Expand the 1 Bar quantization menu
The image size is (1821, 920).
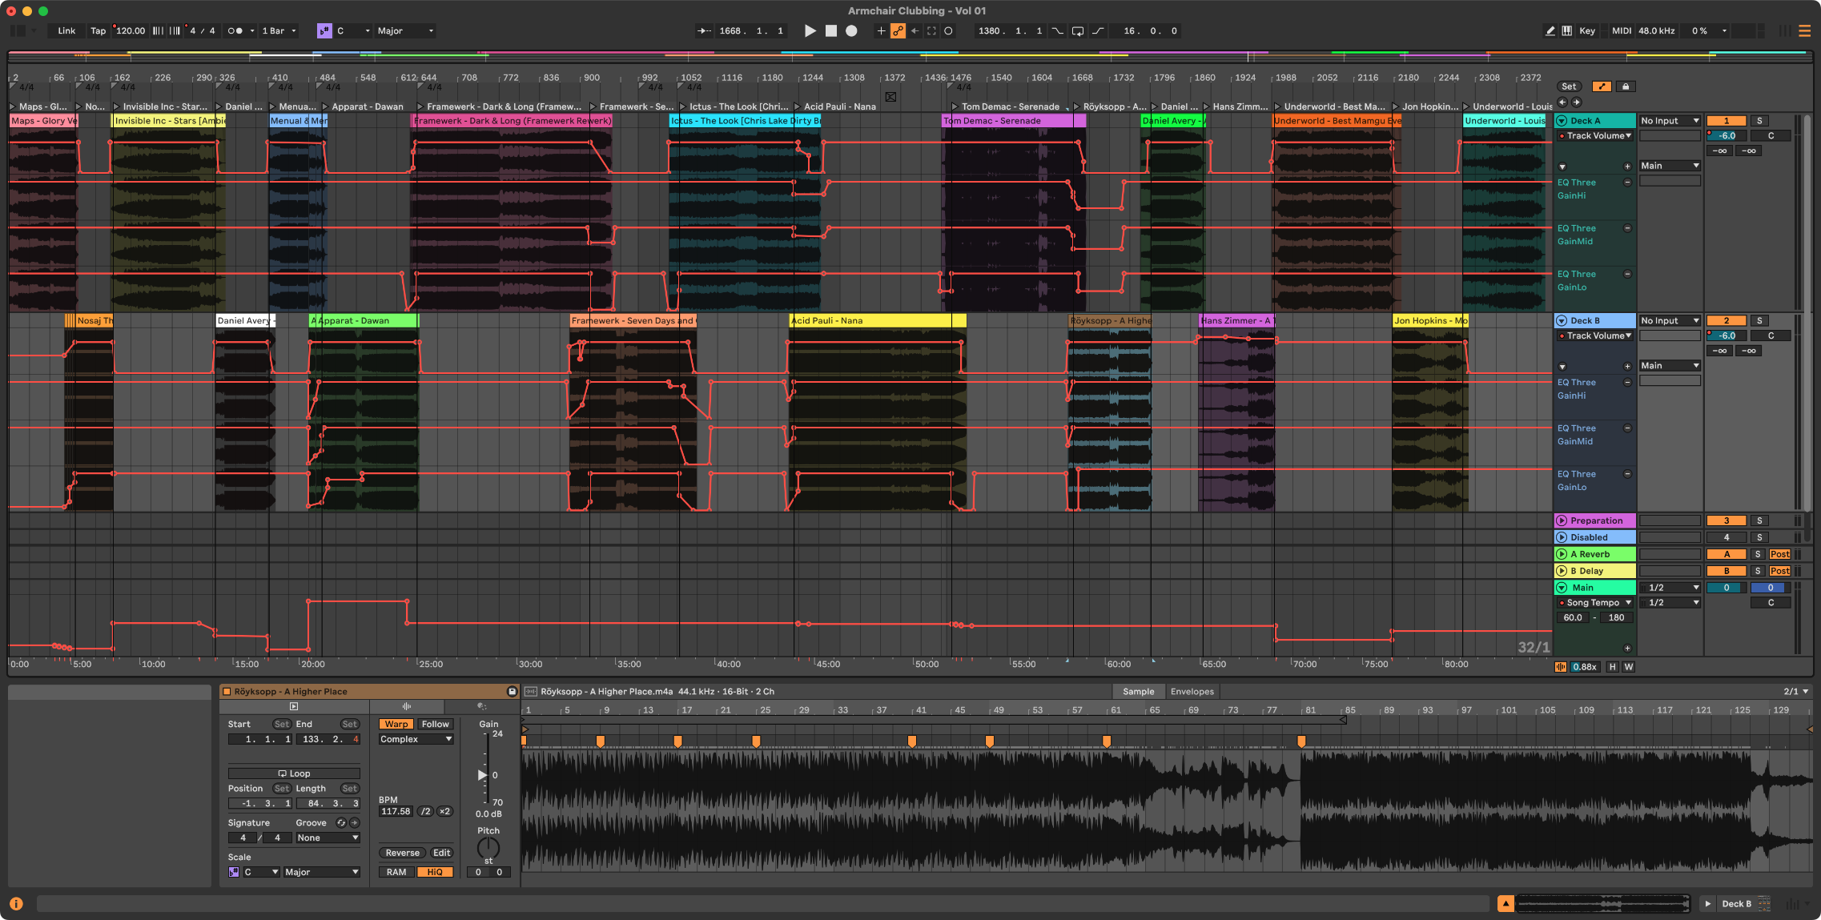(x=279, y=30)
